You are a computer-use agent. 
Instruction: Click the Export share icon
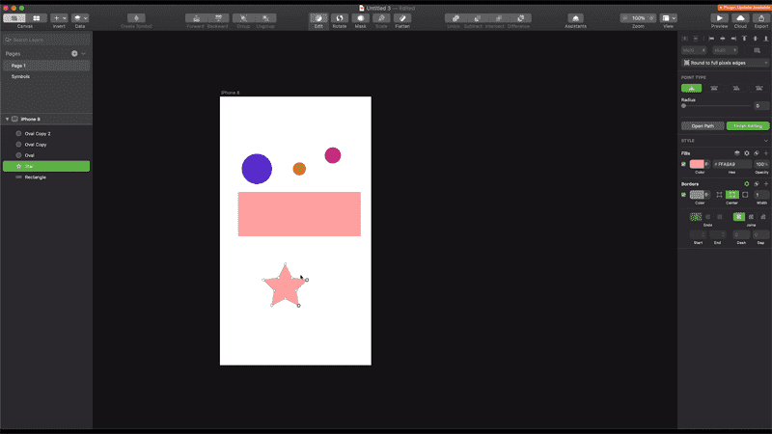pos(761,18)
